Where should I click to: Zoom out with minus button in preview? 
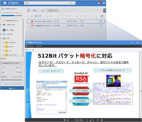pyautogui.click(x=93, y=120)
